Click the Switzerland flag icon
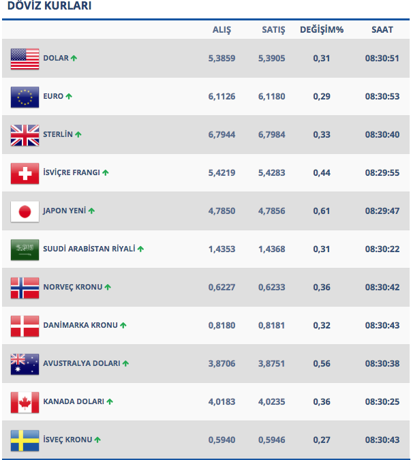Screen dimensions: 411x460 [25, 173]
